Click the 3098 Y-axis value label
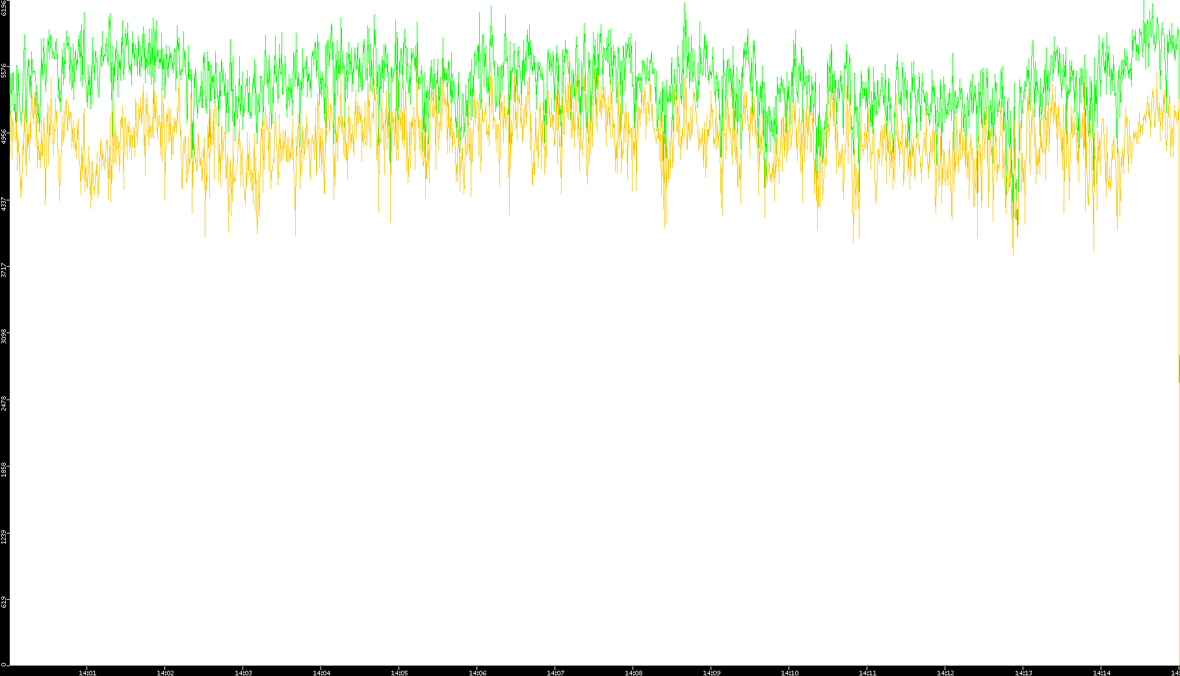Viewport: 1180px width, 676px height. pos(5,336)
